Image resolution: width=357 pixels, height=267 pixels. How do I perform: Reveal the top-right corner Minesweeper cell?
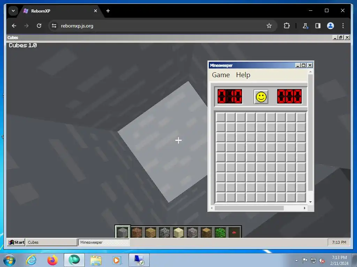pyautogui.click(x=301, y=118)
